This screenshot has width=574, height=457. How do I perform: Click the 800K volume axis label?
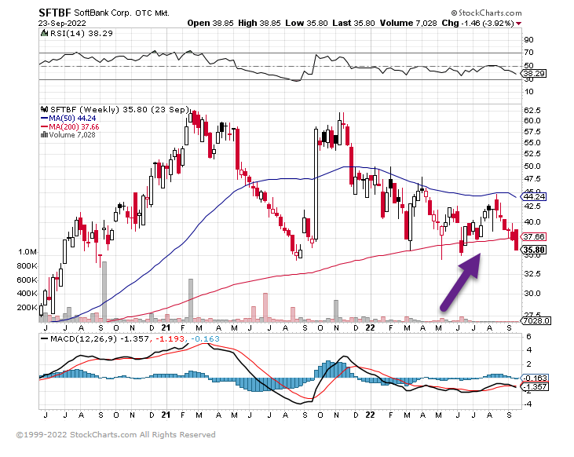click(27, 266)
